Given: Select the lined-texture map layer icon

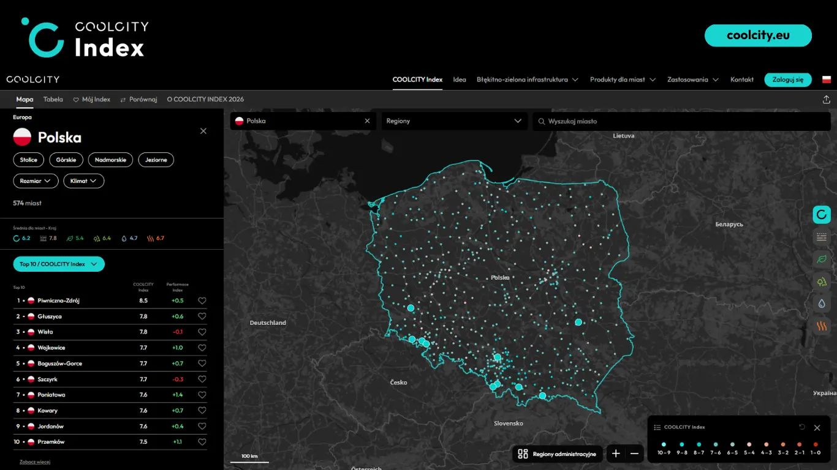Looking at the screenshot, I should point(821,237).
